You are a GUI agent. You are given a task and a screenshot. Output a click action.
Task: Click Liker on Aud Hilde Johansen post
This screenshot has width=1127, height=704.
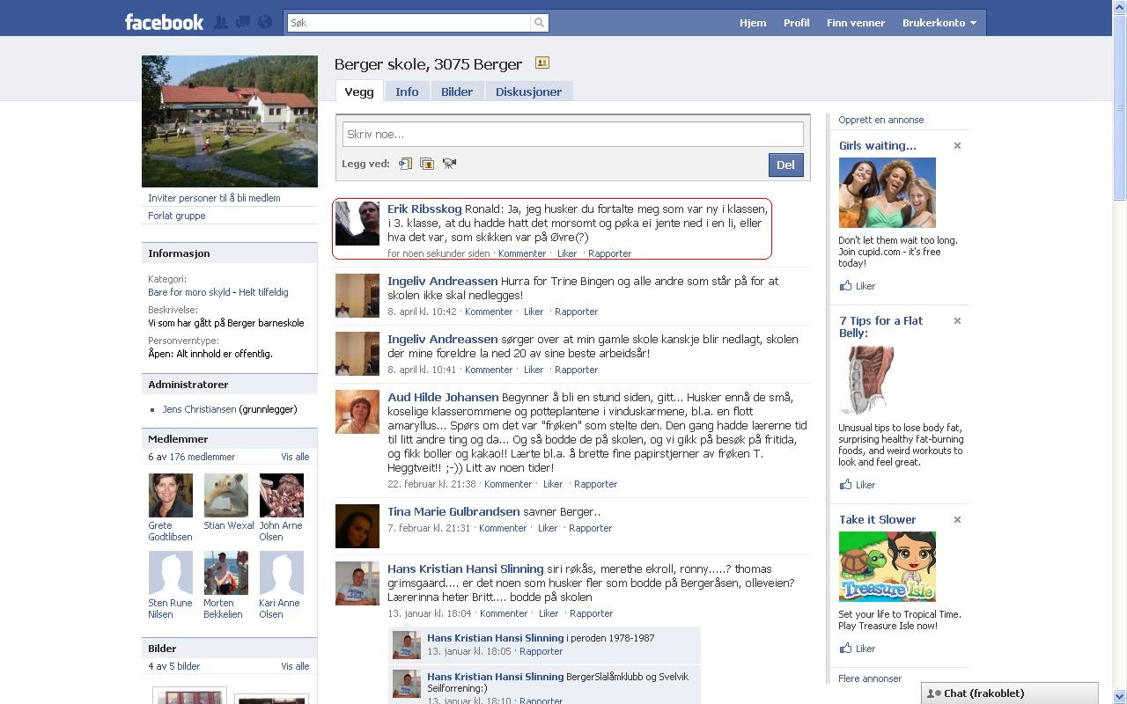[x=553, y=484]
